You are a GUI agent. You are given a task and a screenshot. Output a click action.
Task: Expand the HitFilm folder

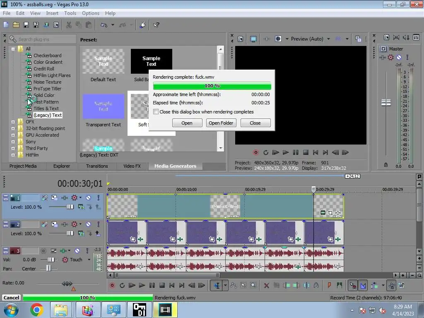click(x=13, y=155)
